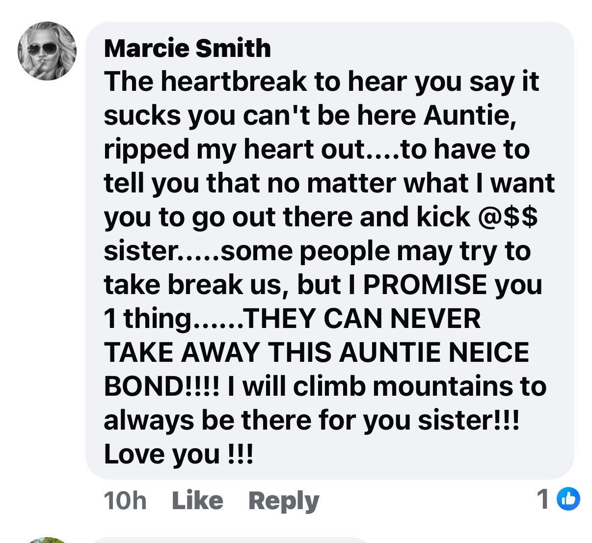The width and height of the screenshot is (592, 543).
Task: View the reaction count of 1
Action: pyautogui.click(x=543, y=499)
